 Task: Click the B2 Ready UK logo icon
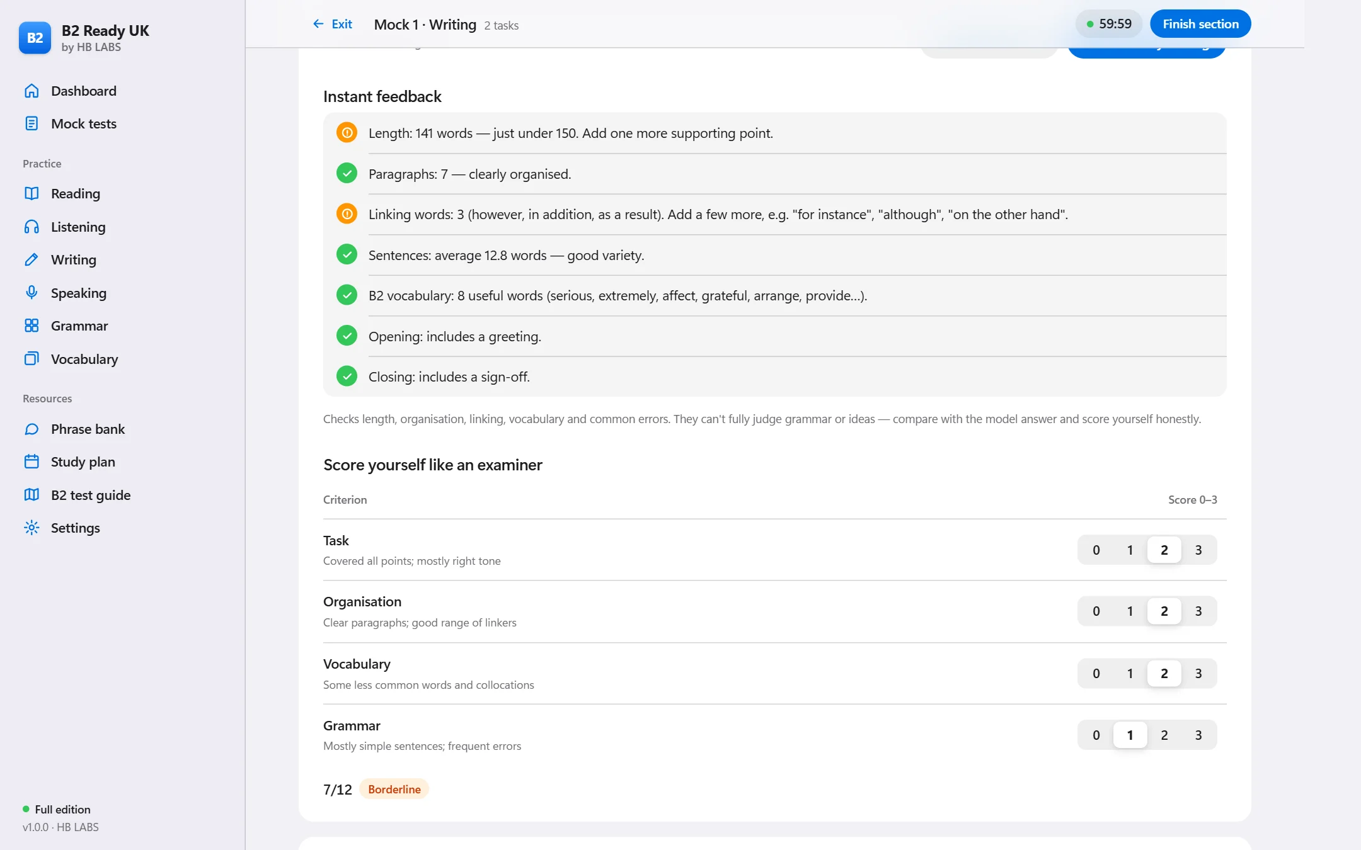pos(35,38)
